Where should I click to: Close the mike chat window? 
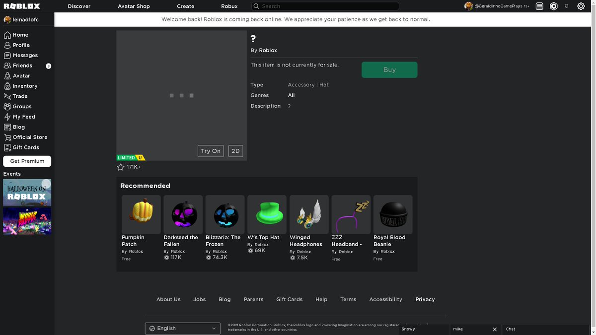point(495,330)
